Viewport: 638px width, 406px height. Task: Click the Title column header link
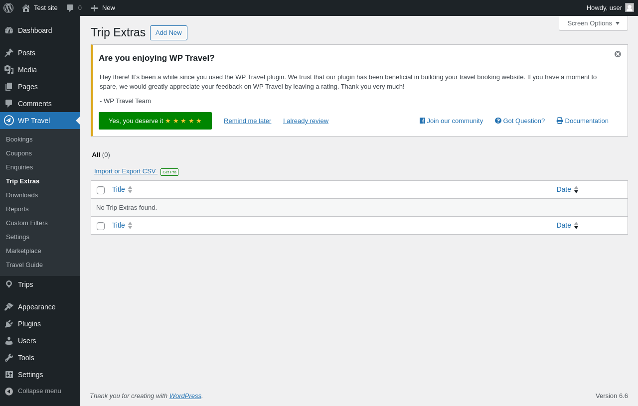point(119,189)
